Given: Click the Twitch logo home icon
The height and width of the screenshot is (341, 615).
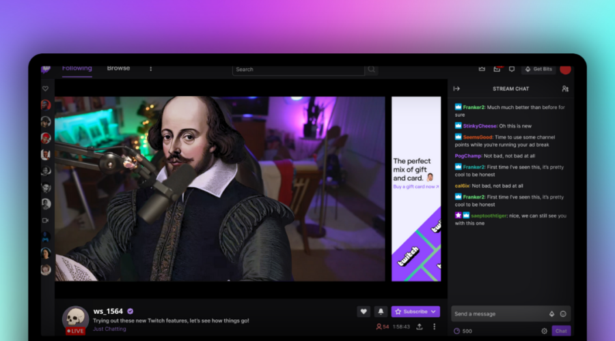Looking at the screenshot, I should (46, 70).
